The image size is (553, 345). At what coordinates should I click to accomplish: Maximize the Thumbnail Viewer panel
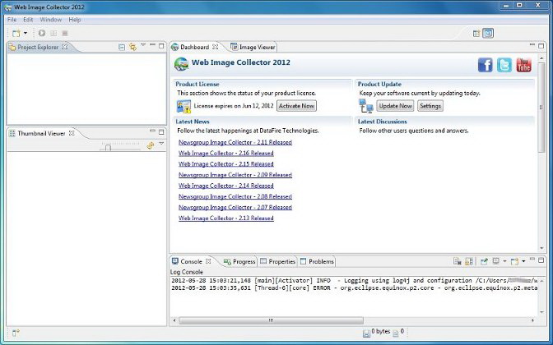(x=161, y=132)
